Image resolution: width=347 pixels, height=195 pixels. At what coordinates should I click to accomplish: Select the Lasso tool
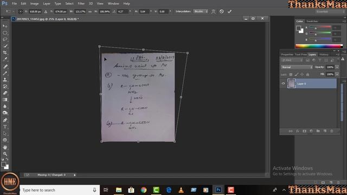[5, 40]
